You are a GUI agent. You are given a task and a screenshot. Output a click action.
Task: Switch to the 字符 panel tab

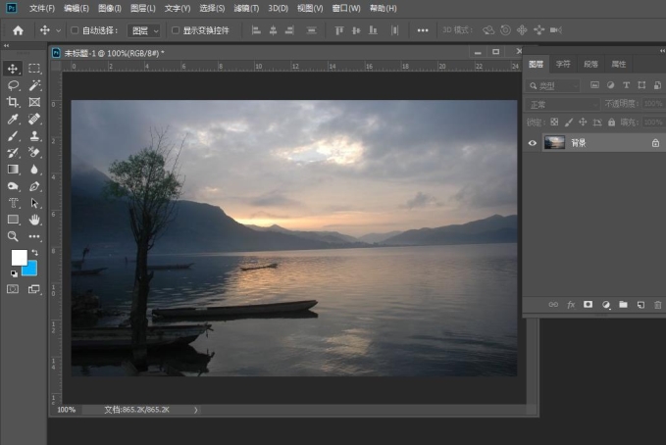563,64
